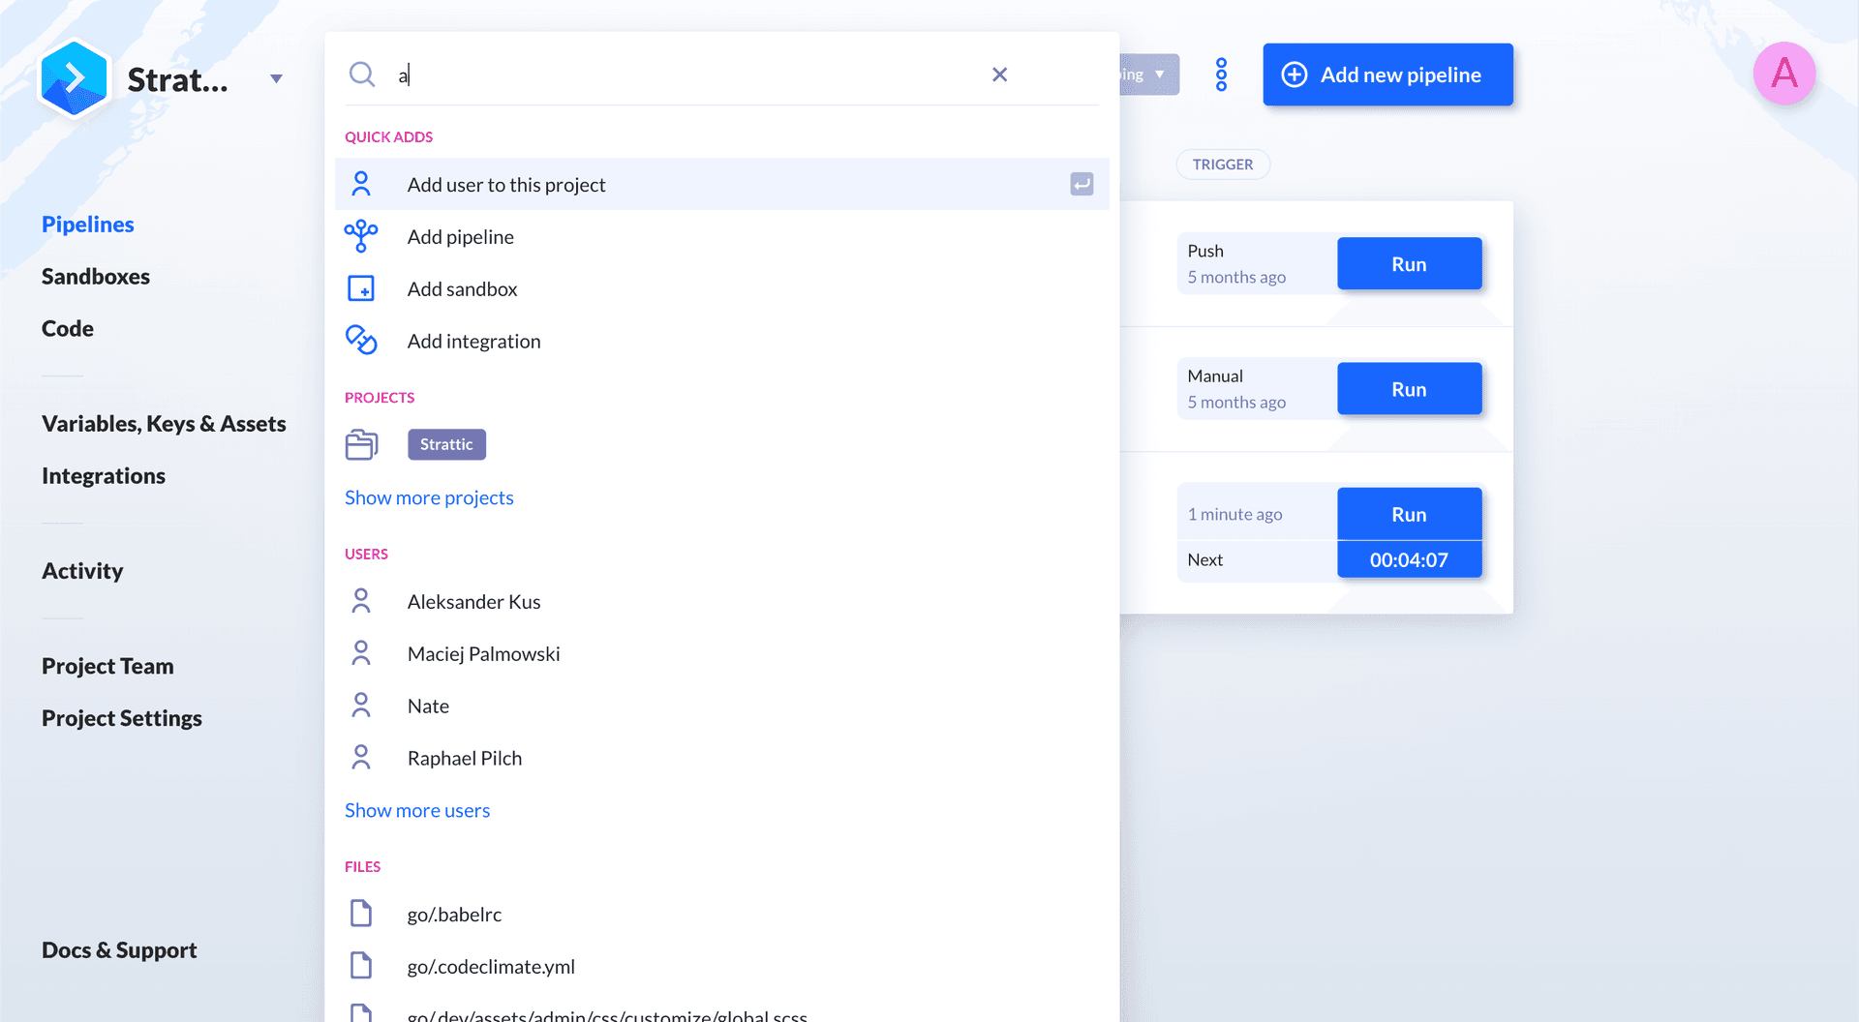Select Add integration quick add

(x=473, y=342)
